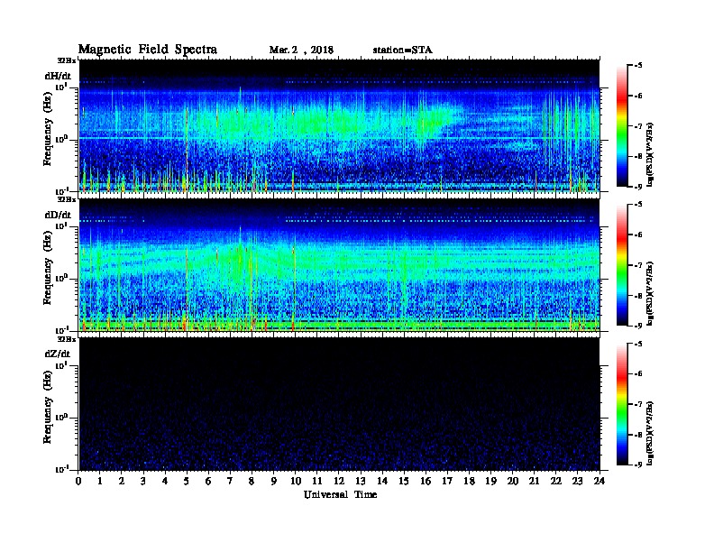The height and width of the screenshot is (552, 714).
Task: Click the x-axis tick label "8"
Action: tap(252, 481)
